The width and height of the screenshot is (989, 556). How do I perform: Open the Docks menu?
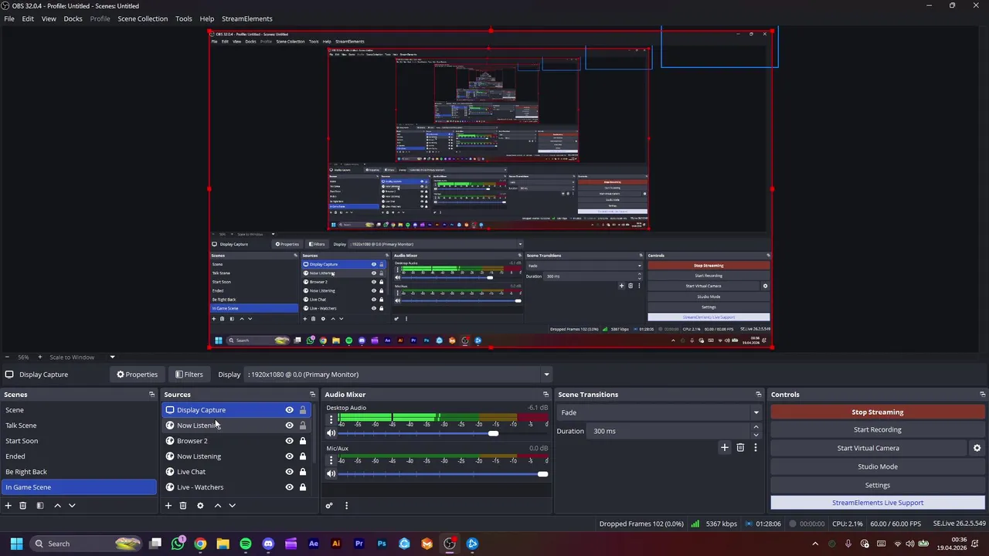coord(73,19)
